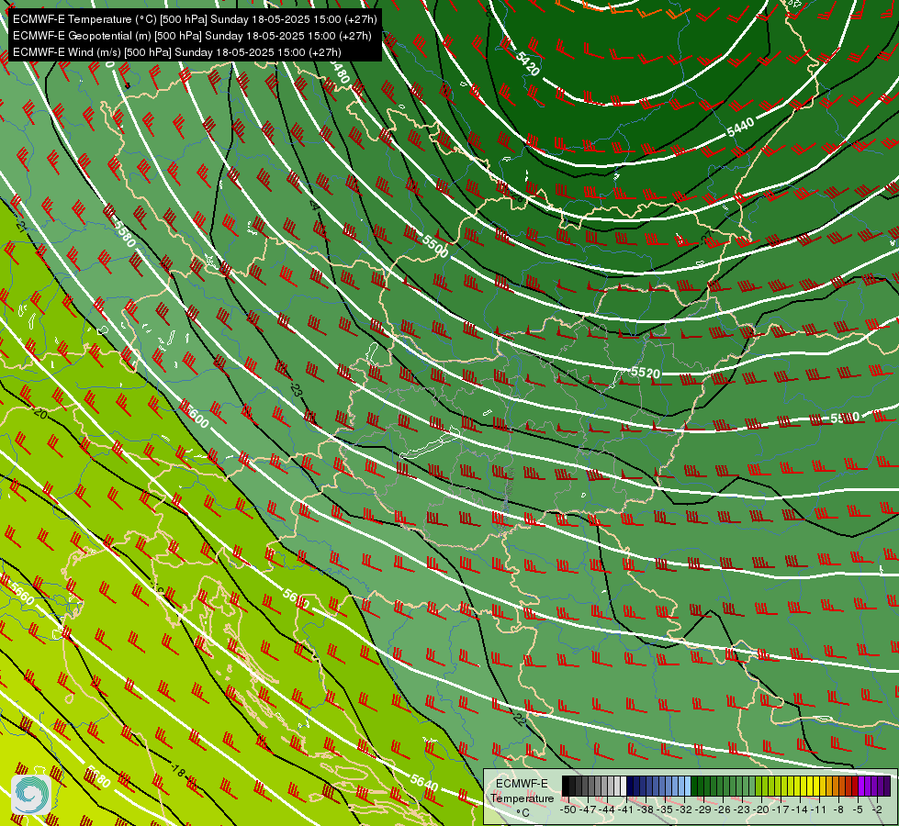
Task: Click the -17 value in the legend
Action: pos(781,809)
